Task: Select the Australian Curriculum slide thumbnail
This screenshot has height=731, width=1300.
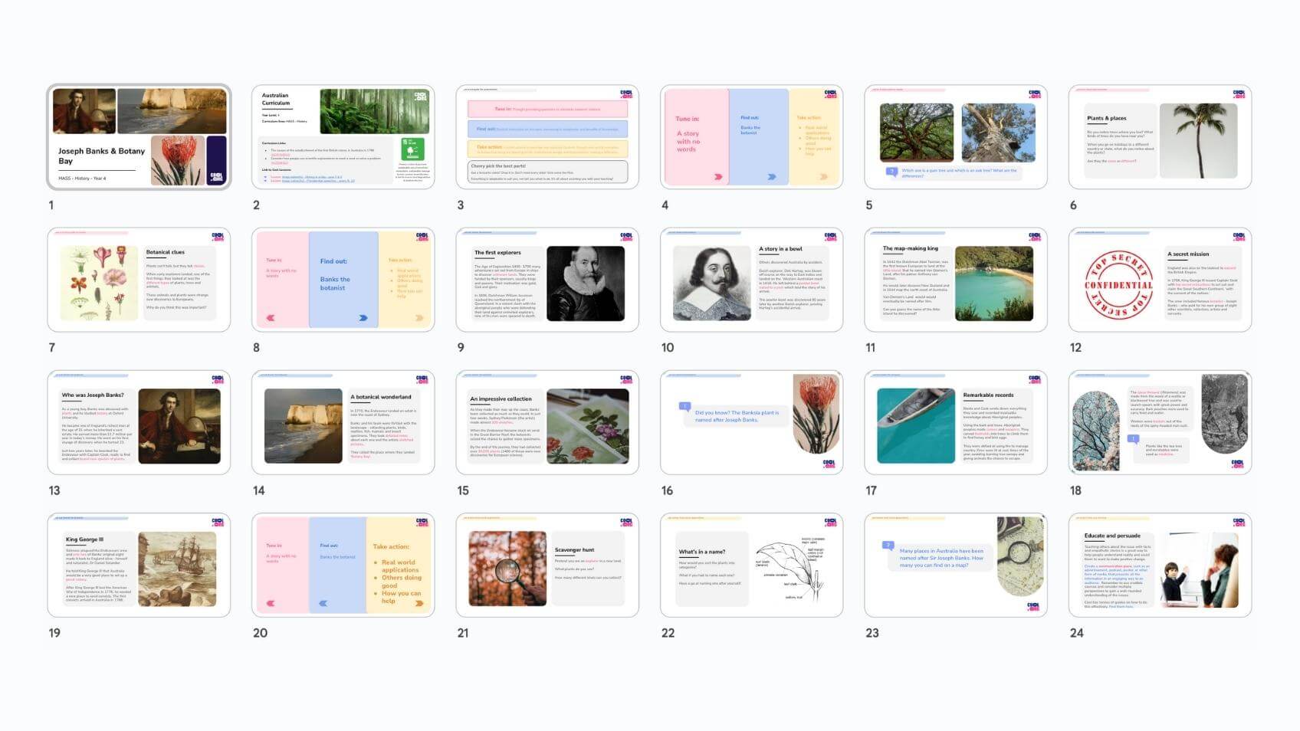Action: (x=343, y=137)
